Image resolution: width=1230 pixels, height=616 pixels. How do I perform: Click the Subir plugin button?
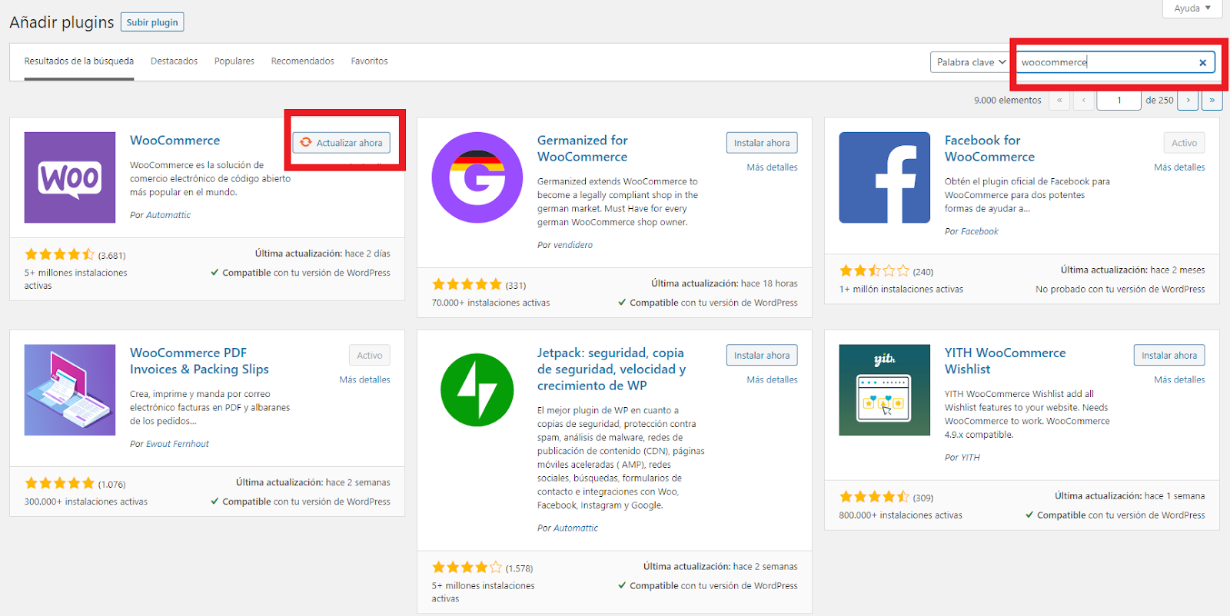[152, 22]
